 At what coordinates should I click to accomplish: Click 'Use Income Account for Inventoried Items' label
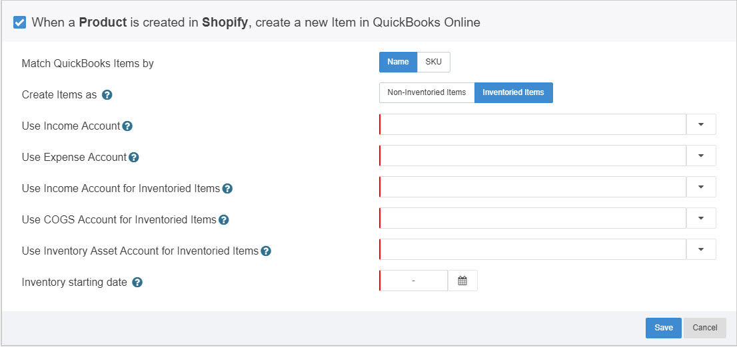pos(121,189)
